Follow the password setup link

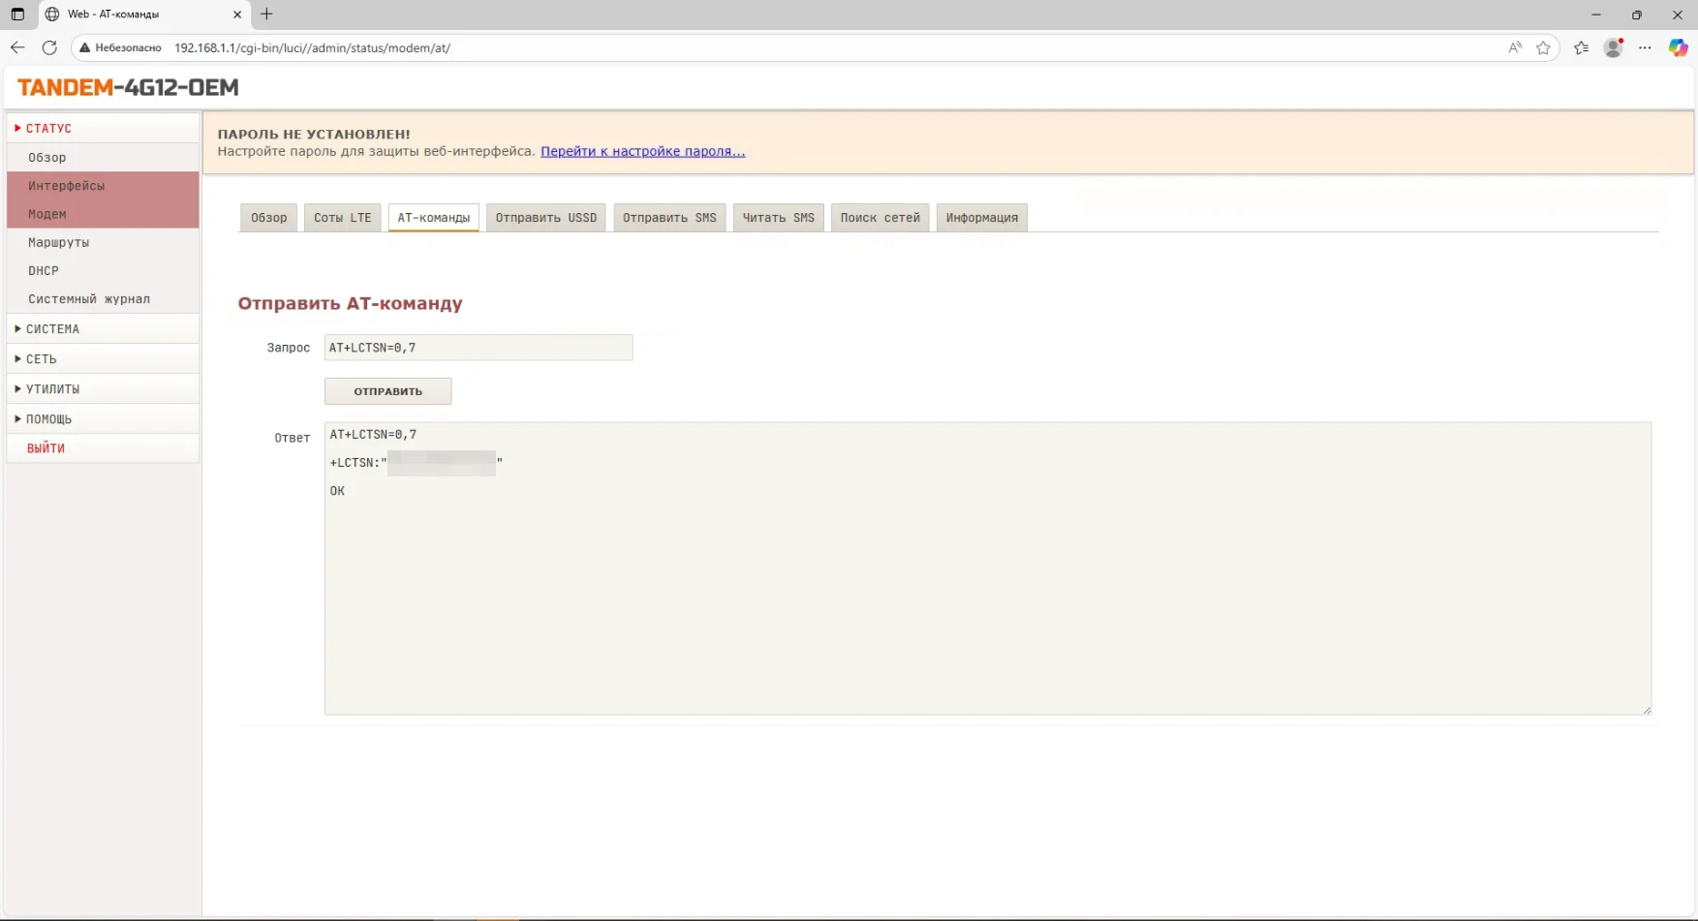tap(642, 151)
